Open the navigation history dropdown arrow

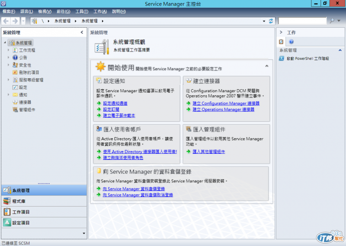tap(23, 21)
